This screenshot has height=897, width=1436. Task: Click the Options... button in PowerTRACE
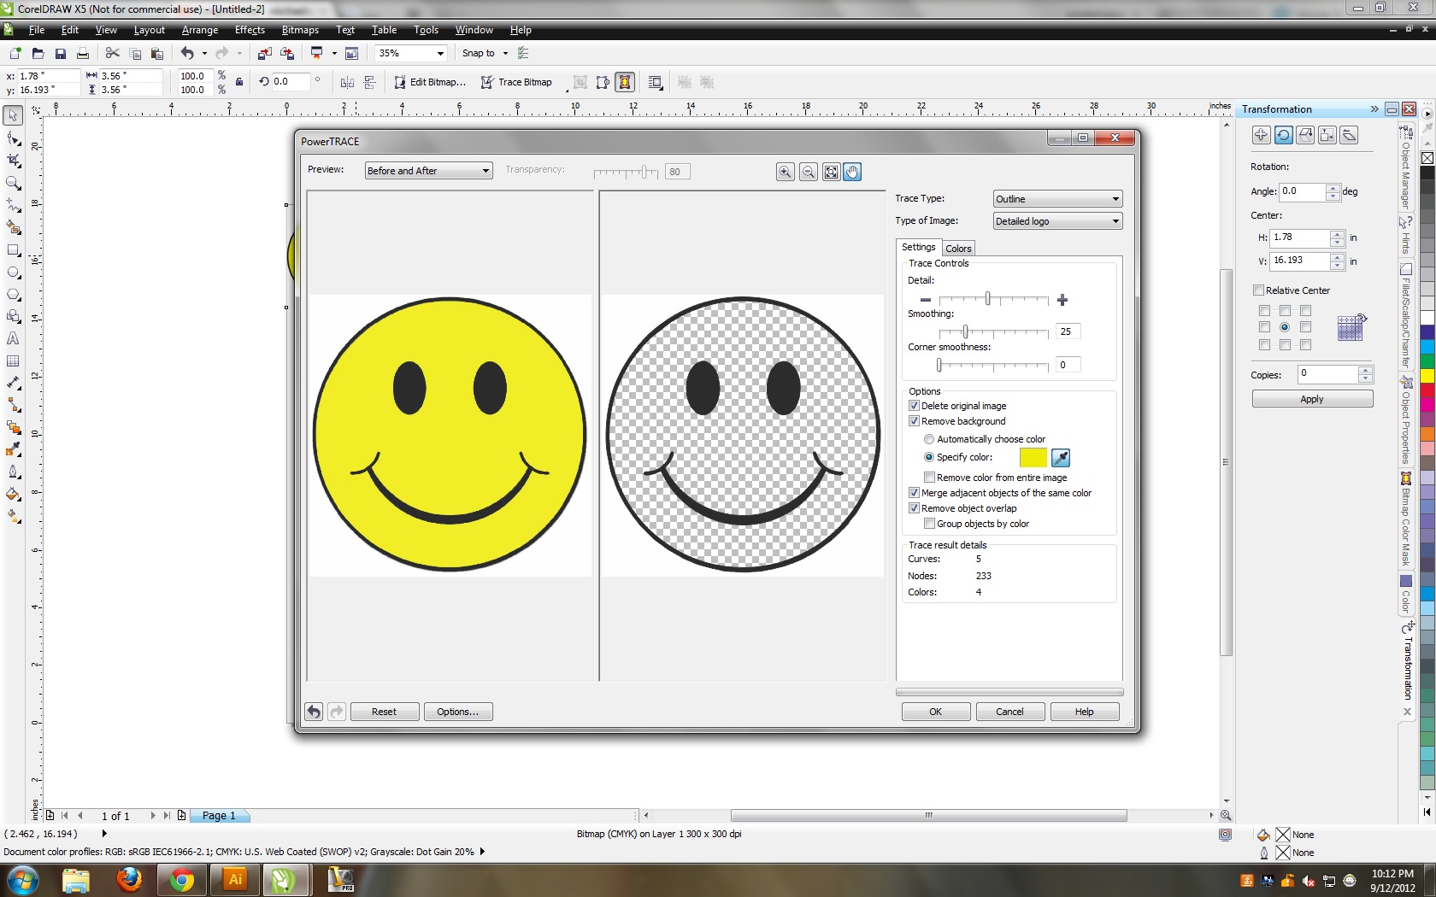[x=458, y=712]
